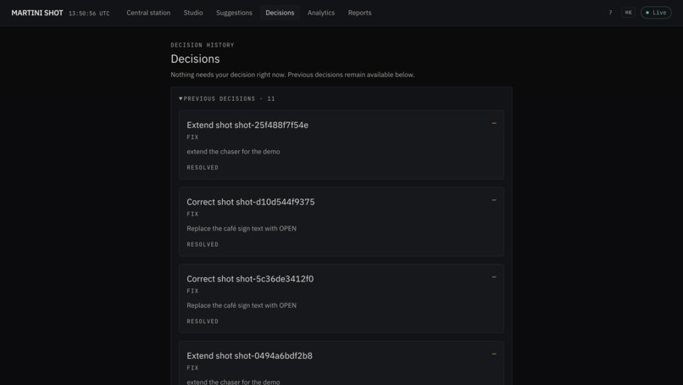
Task: Click the DECISION HISTORY label
Action: (203, 45)
